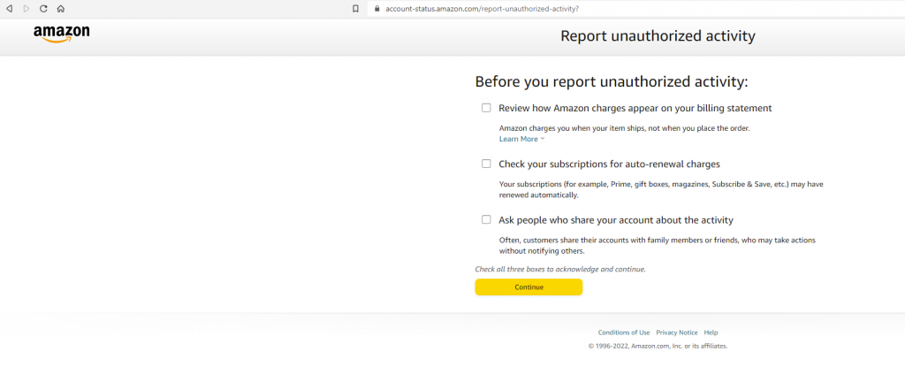Open the Conditions of Use link
This screenshot has height=382, width=905.
pos(624,332)
